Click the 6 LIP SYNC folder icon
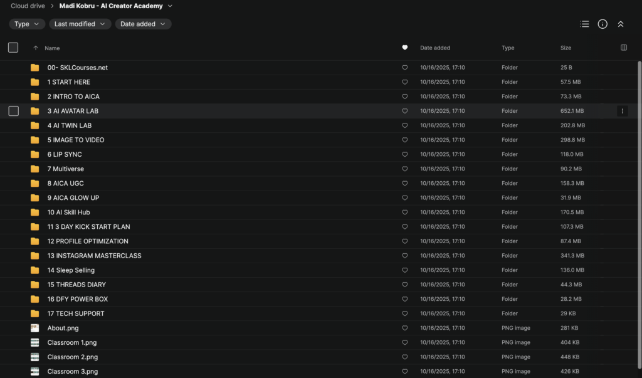This screenshot has height=378, width=642. click(x=34, y=154)
